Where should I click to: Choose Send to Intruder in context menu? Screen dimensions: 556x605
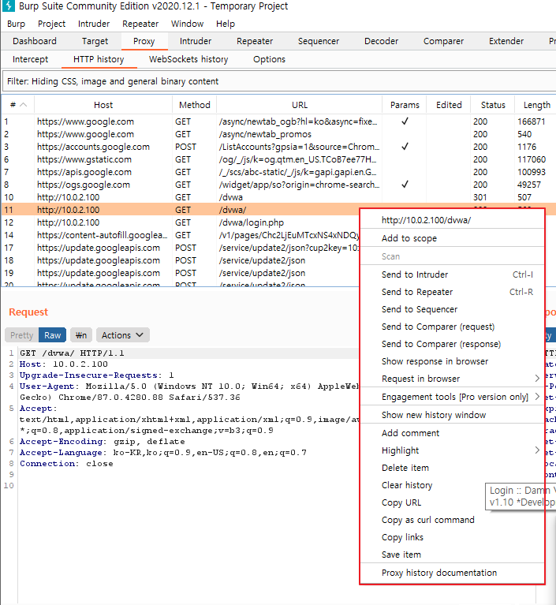coord(452,274)
